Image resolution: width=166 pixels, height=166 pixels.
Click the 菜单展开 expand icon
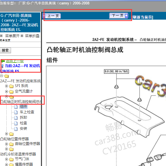pos(1,36)
